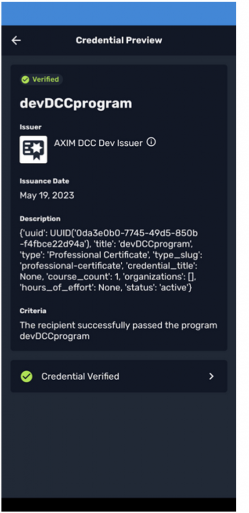Tap the blue status bar at top
Viewport: 249px width, 513px height.
click(x=119, y=14)
